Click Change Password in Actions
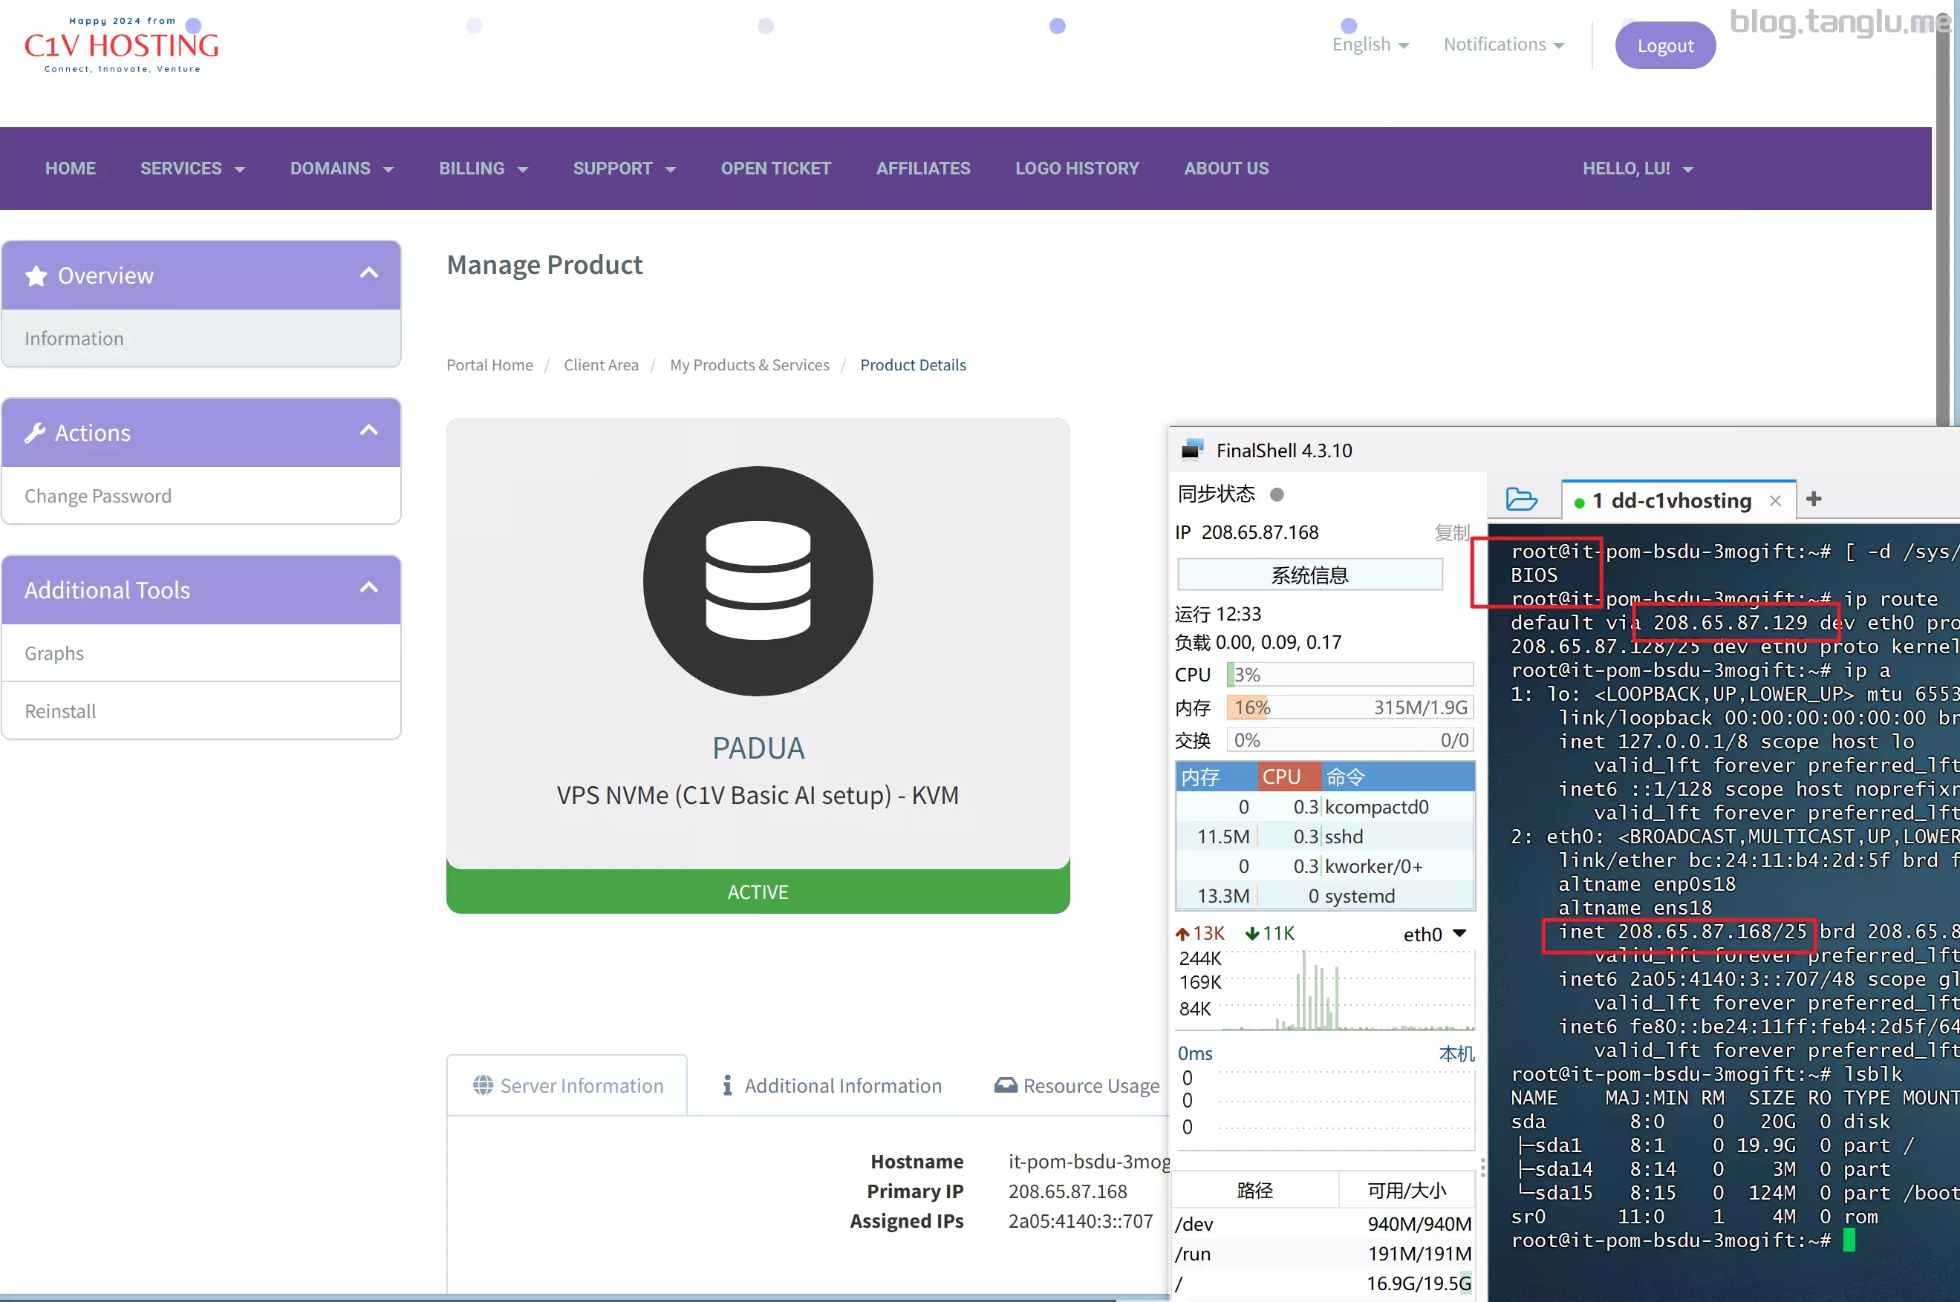This screenshot has height=1302, width=1960. click(x=201, y=496)
